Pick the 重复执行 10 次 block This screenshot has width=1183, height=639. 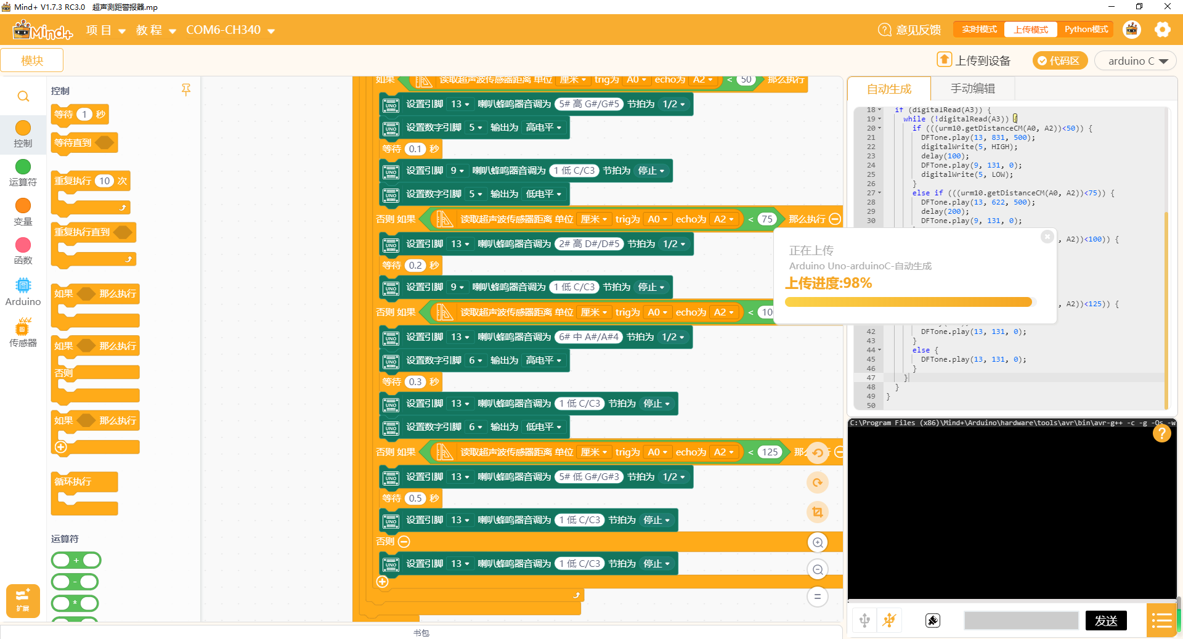[x=91, y=193]
